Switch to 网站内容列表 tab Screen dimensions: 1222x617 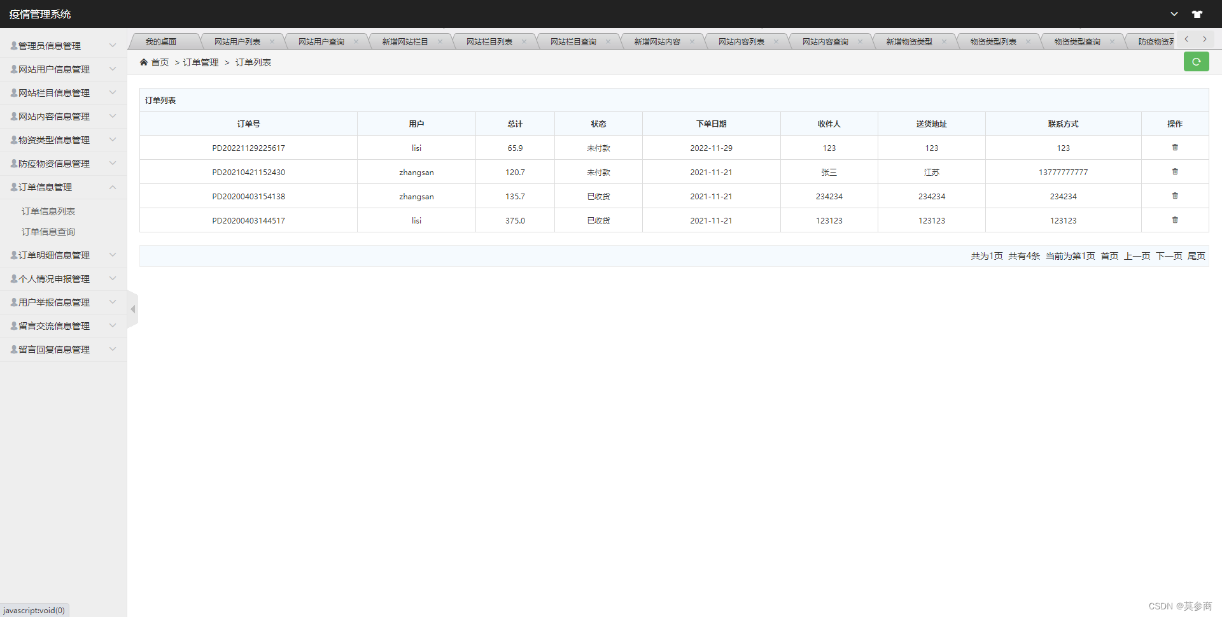point(741,42)
